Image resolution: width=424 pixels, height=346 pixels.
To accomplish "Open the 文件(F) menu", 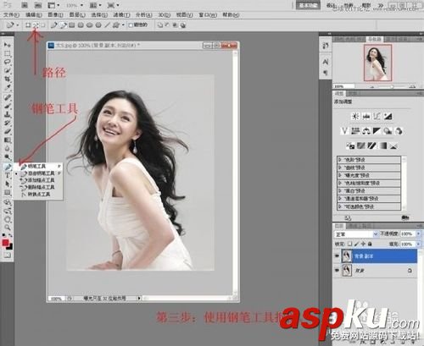I will tap(11, 14).
